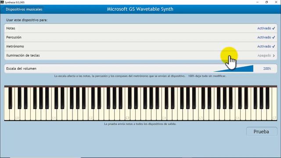
Task: Open Iluminación de teclas options
Action: [140, 55]
